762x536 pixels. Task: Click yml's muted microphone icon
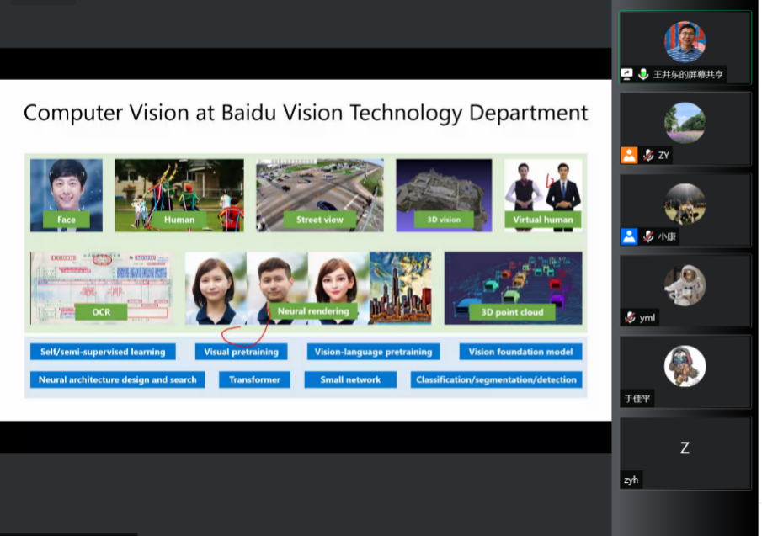(630, 317)
